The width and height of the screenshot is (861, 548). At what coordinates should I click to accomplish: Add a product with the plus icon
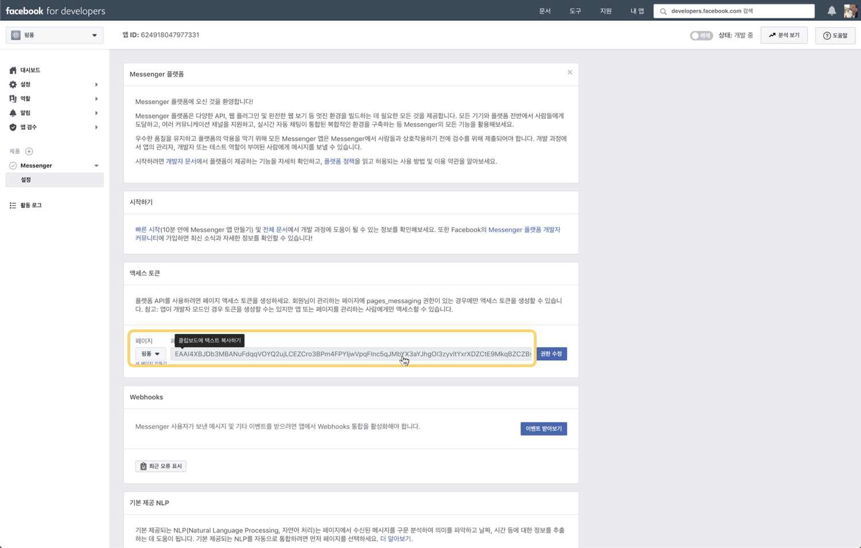click(29, 151)
